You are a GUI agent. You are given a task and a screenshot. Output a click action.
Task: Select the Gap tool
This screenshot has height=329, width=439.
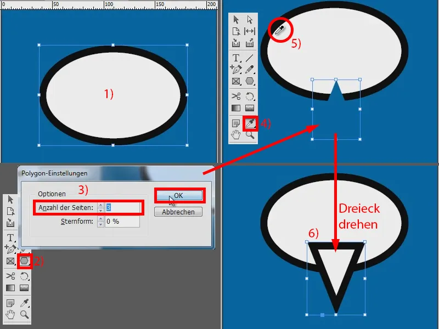pos(249,32)
